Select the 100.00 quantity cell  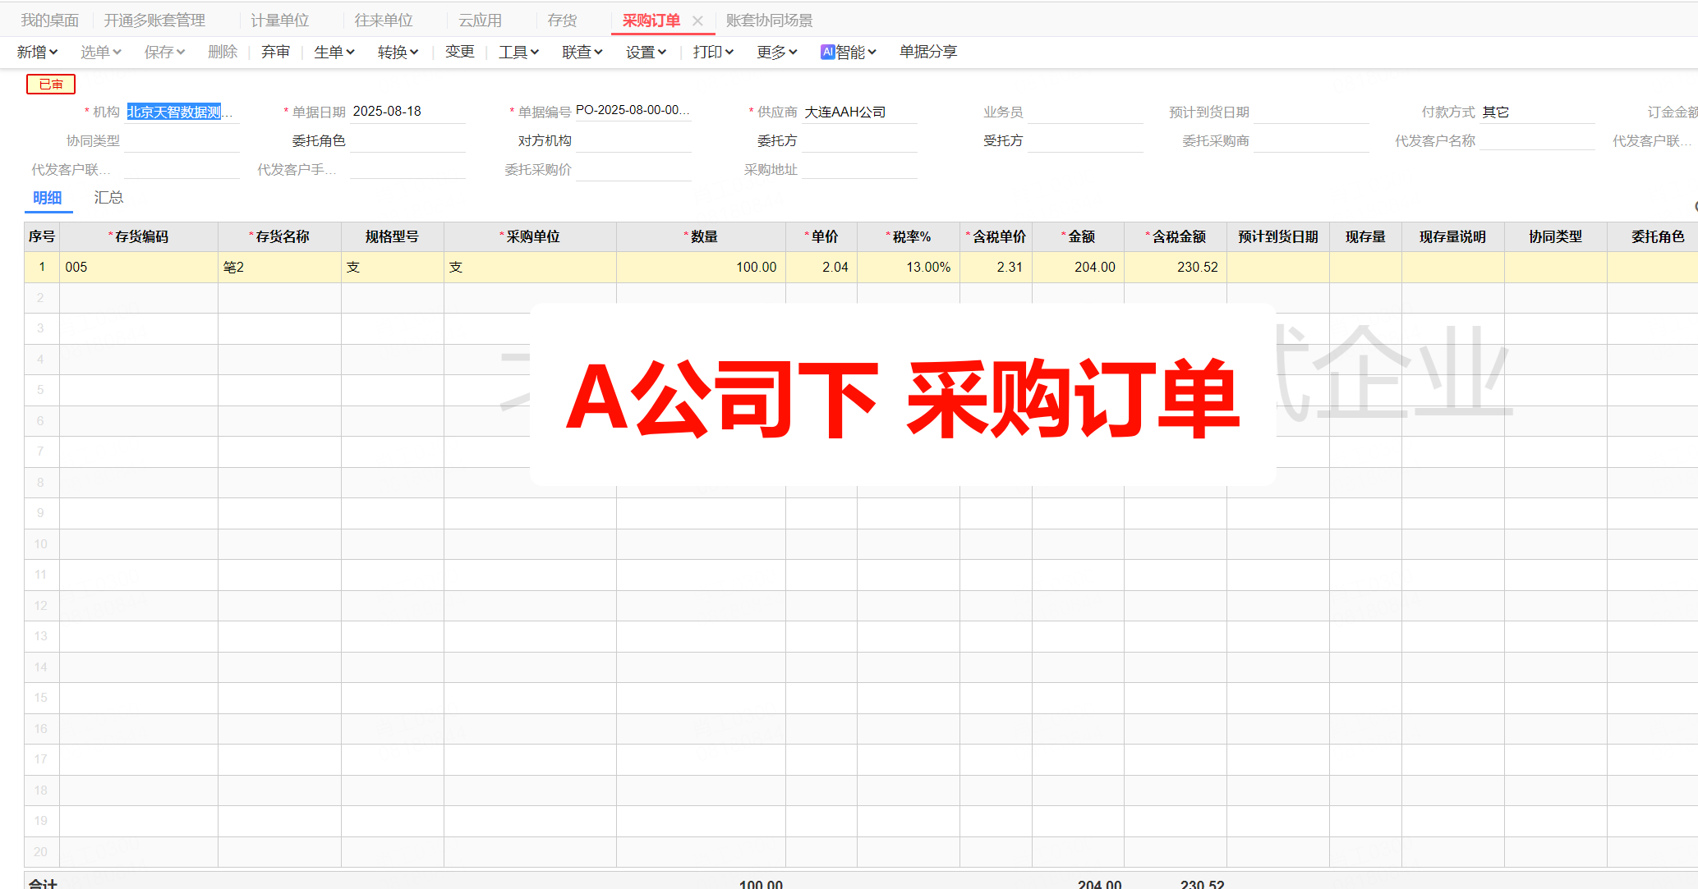click(x=701, y=267)
